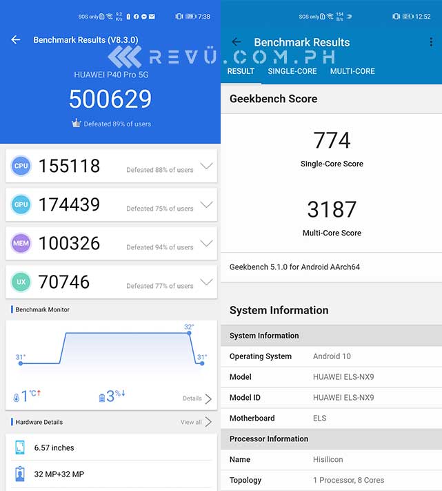Viewport: 442px width, 491px height.
Task: Expand the GPU 174439 score row
Action: (x=111, y=204)
